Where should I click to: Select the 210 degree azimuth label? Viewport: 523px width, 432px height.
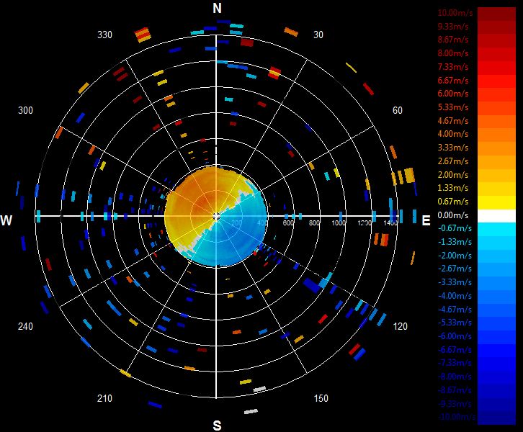pos(104,398)
